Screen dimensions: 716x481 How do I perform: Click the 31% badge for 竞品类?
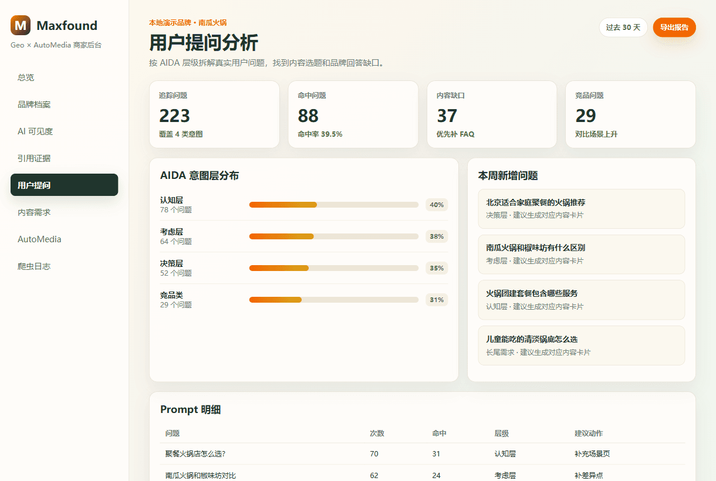coord(437,300)
